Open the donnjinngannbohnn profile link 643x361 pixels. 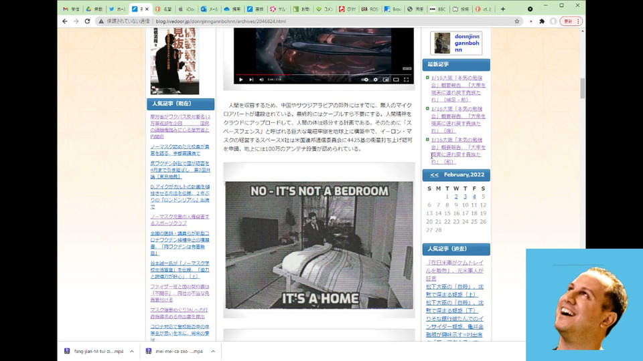click(467, 43)
